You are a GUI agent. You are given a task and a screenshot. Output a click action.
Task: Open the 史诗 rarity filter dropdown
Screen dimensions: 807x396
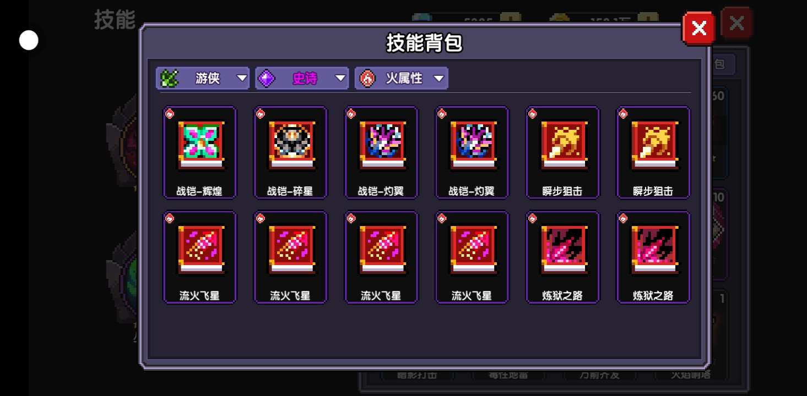[x=302, y=78]
